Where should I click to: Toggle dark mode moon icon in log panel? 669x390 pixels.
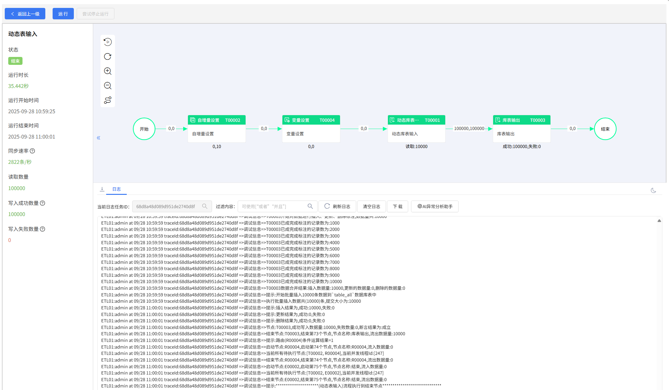(x=653, y=190)
